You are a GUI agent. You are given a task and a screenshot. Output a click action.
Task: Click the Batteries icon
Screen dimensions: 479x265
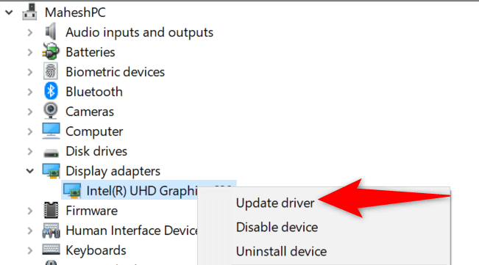tap(51, 51)
